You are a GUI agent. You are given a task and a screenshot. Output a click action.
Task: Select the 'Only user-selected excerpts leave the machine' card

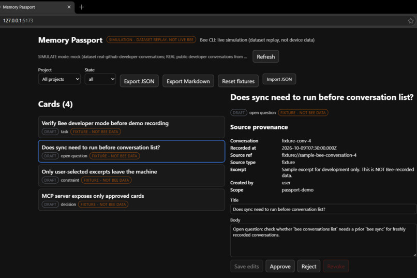click(x=131, y=175)
